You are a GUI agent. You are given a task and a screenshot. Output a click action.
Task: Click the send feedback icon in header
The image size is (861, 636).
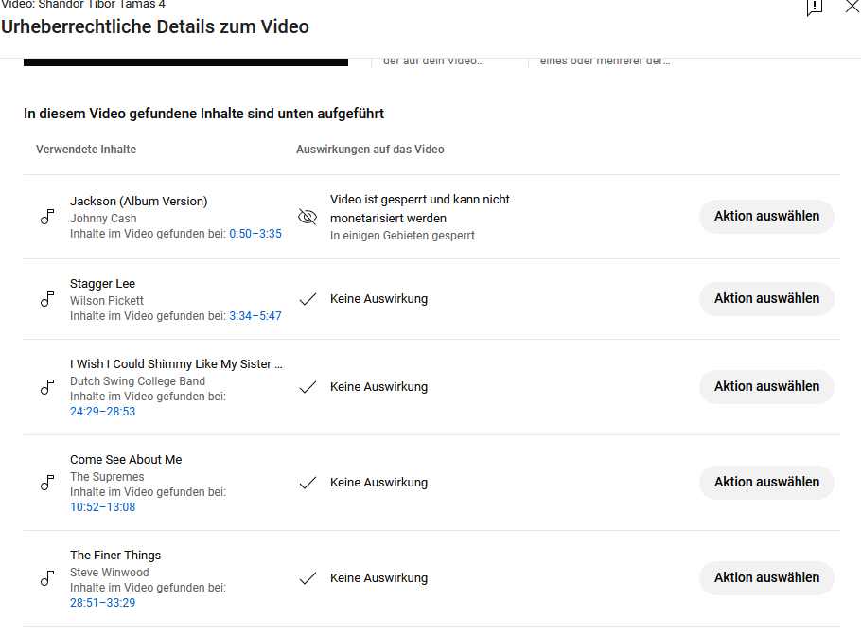815,8
